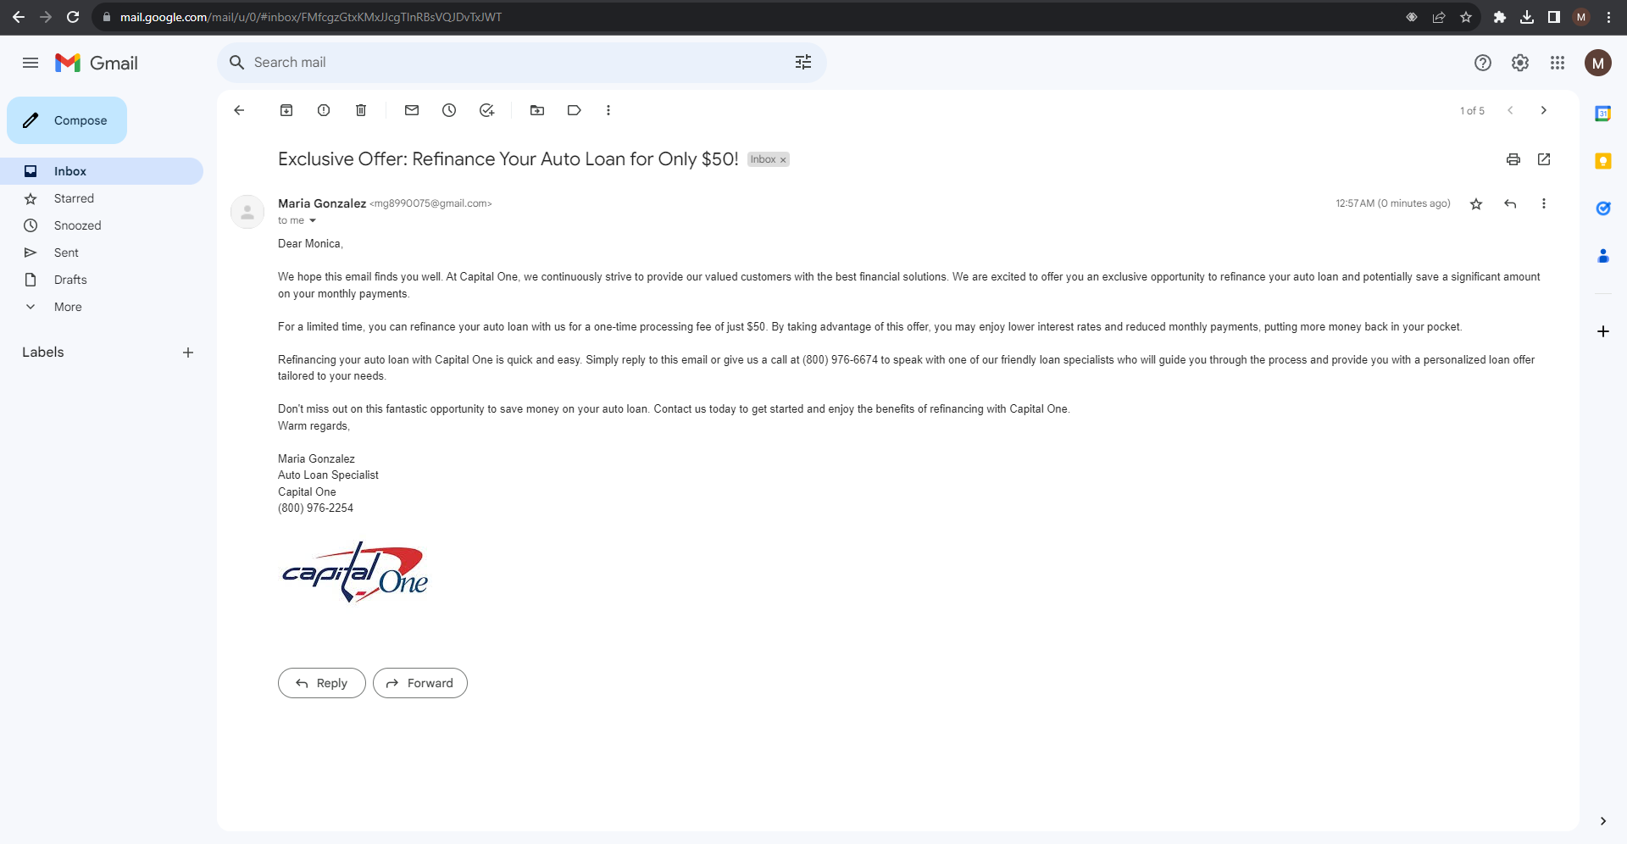The width and height of the screenshot is (1627, 844).
Task: Move email to a folder
Action: coord(537,110)
